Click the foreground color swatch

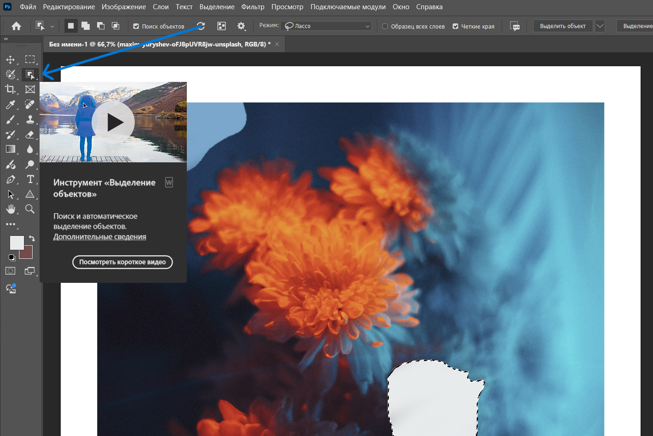pos(17,243)
